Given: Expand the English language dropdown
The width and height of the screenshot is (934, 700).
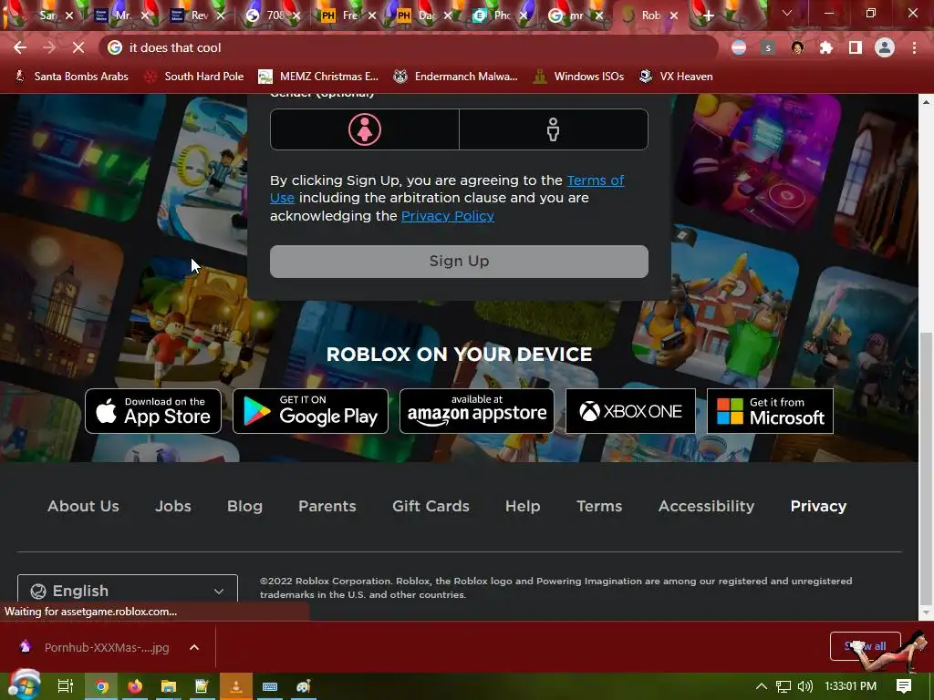Looking at the screenshot, I should point(128,590).
